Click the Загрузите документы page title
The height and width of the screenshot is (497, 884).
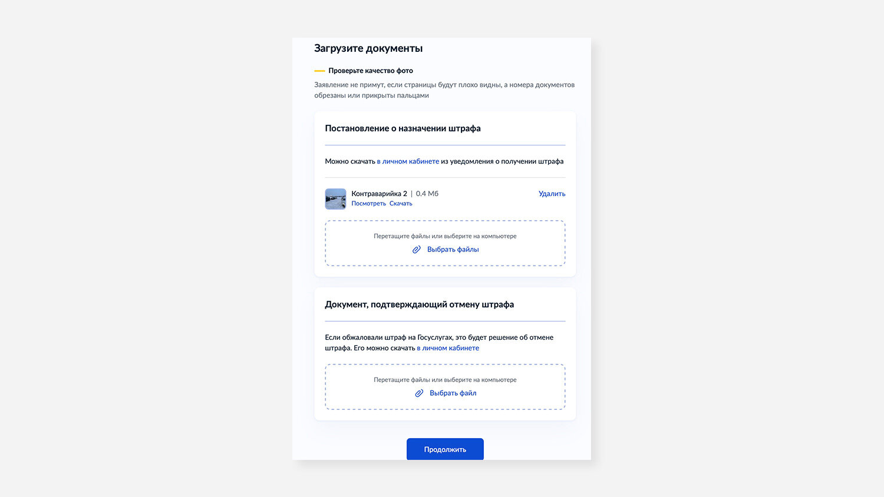(368, 48)
